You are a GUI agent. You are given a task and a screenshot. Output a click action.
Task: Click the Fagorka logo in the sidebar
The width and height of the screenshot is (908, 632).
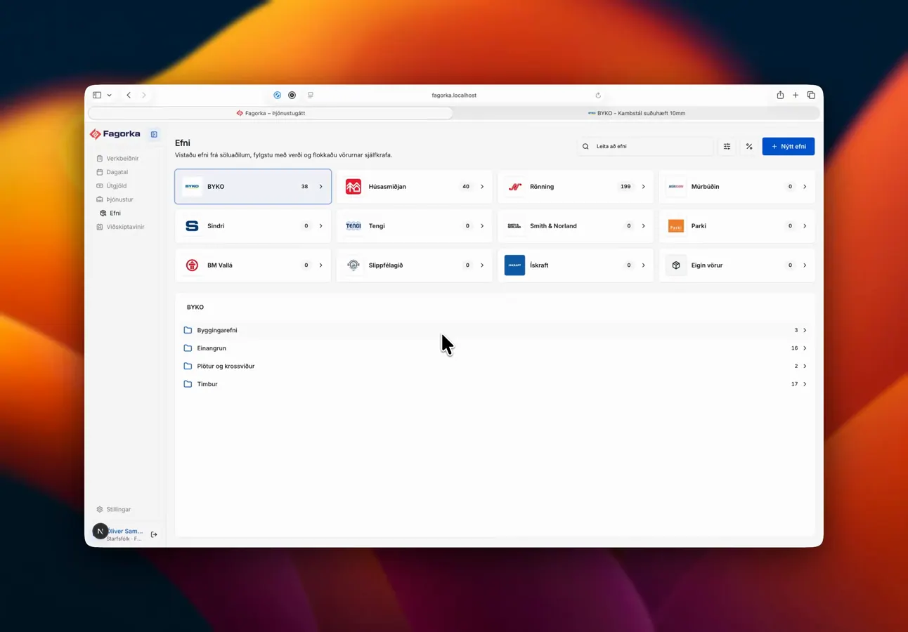click(115, 134)
